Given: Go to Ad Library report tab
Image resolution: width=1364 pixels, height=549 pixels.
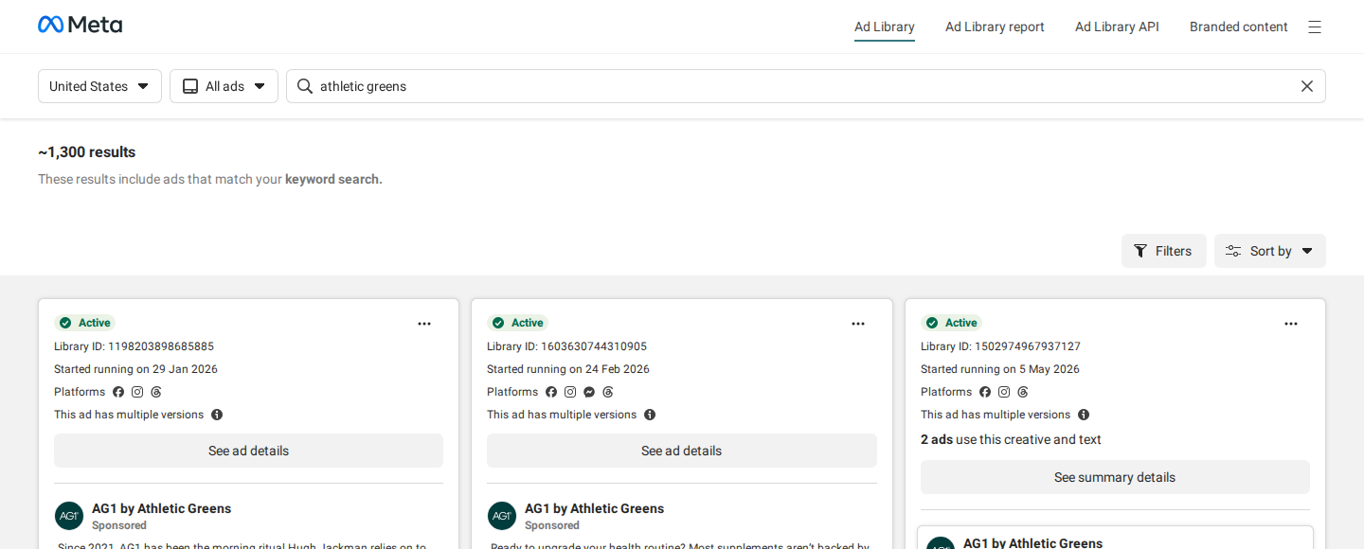Looking at the screenshot, I should (995, 27).
